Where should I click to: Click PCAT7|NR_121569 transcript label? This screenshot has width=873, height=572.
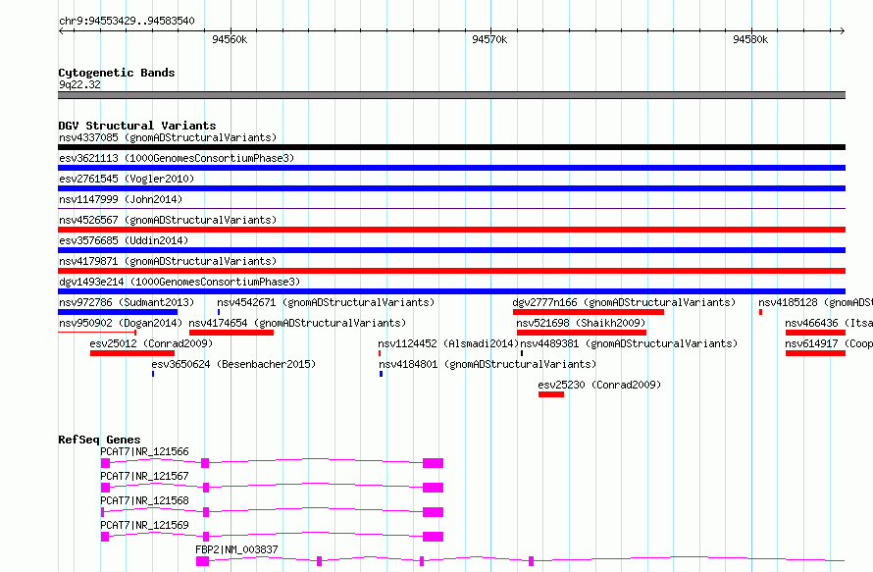tap(144, 525)
